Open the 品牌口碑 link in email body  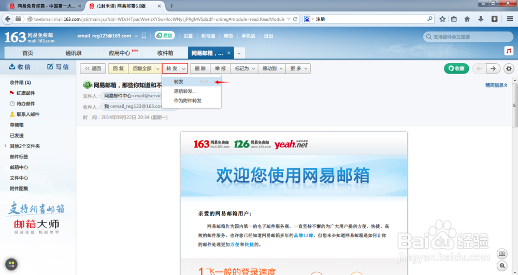point(303,236)
